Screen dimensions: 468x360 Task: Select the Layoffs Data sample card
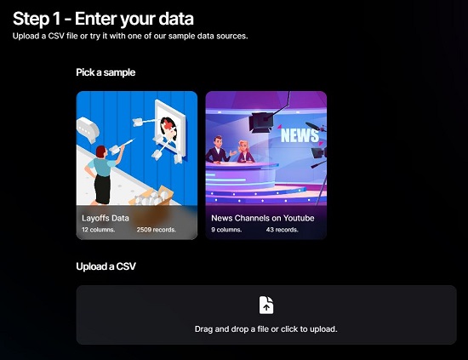(137, 165)
